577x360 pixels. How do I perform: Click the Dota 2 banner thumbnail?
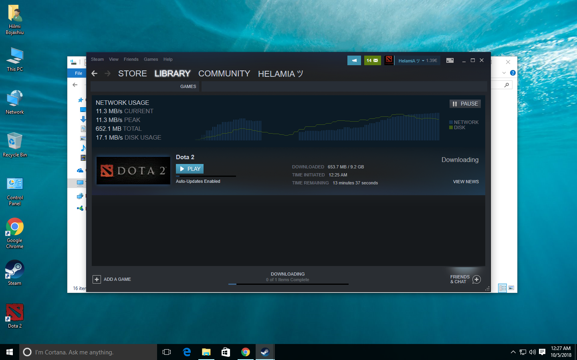(x=133, y=170)
